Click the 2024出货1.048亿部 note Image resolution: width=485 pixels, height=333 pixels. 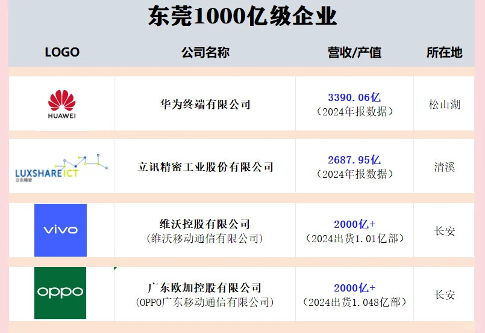(354, 302)
